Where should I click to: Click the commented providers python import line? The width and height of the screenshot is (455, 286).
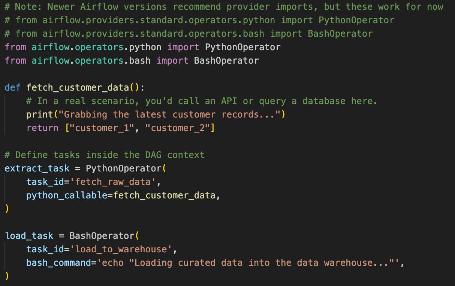200,20
